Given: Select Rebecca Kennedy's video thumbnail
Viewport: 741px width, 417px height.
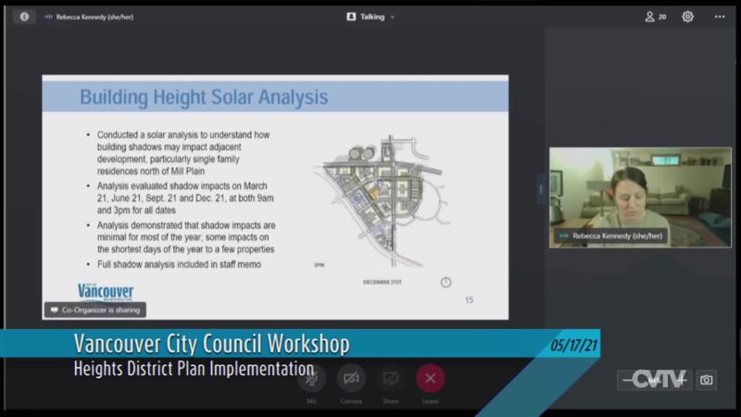Looking at the screenshot, I should click(x=639, y=196).
